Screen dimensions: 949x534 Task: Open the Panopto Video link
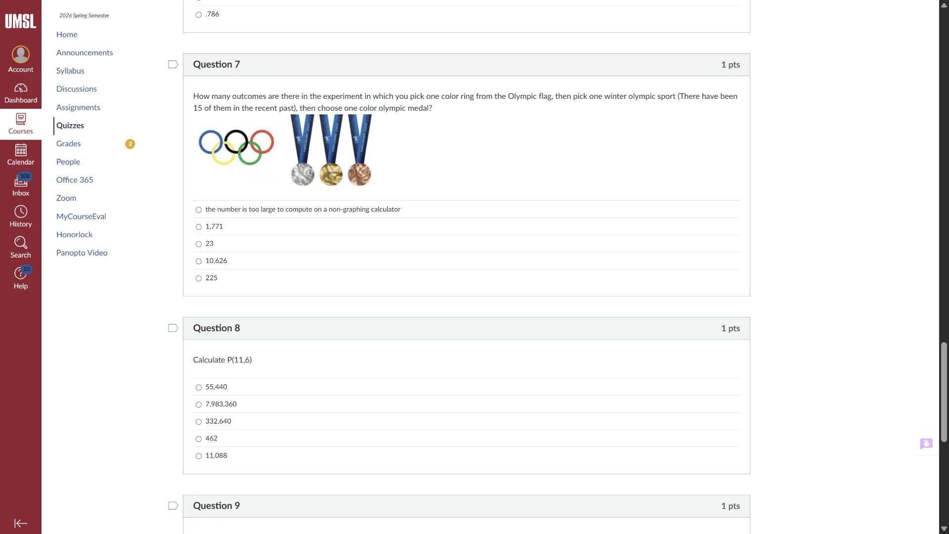point(82,253)
